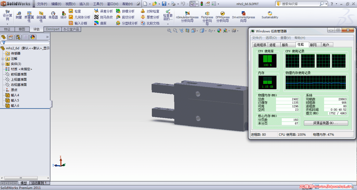The image size is (357, 190).
Task: Switch to 运动算例 1 tab
Action: 39,183
